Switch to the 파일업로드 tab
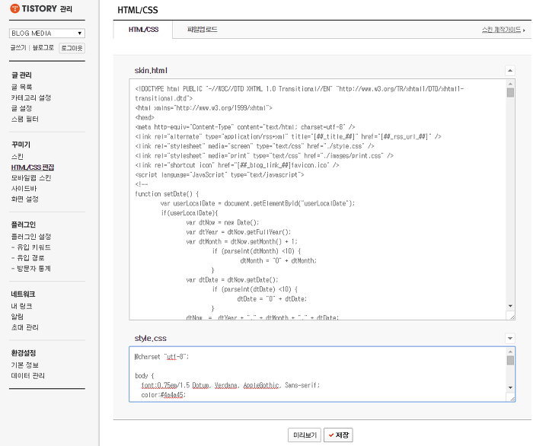Image resolution: width=533 pixels, height=446 pixels. click(203, 30)
